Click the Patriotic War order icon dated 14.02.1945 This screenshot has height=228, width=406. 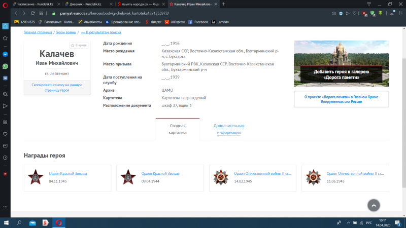tap(221, 177)
